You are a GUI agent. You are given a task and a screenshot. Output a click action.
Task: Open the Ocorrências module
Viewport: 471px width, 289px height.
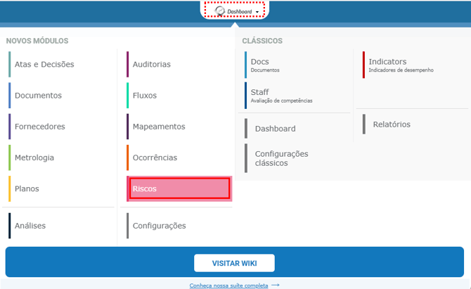(x=155, y=158)
